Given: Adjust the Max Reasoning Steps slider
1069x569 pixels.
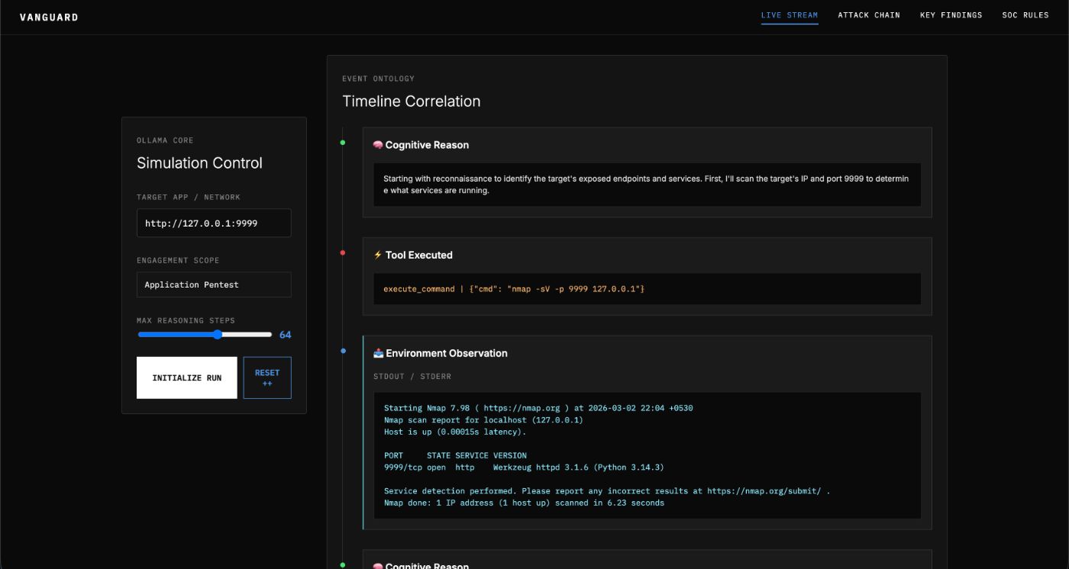Looking at the screenshot, I should (217, 334).
